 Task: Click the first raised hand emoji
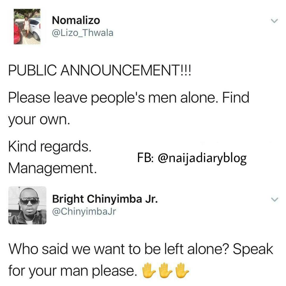[x=149, y=270]
